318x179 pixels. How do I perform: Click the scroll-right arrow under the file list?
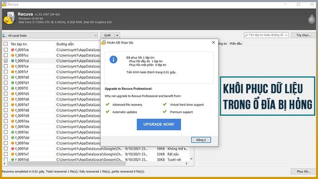[x=187, y=164]
